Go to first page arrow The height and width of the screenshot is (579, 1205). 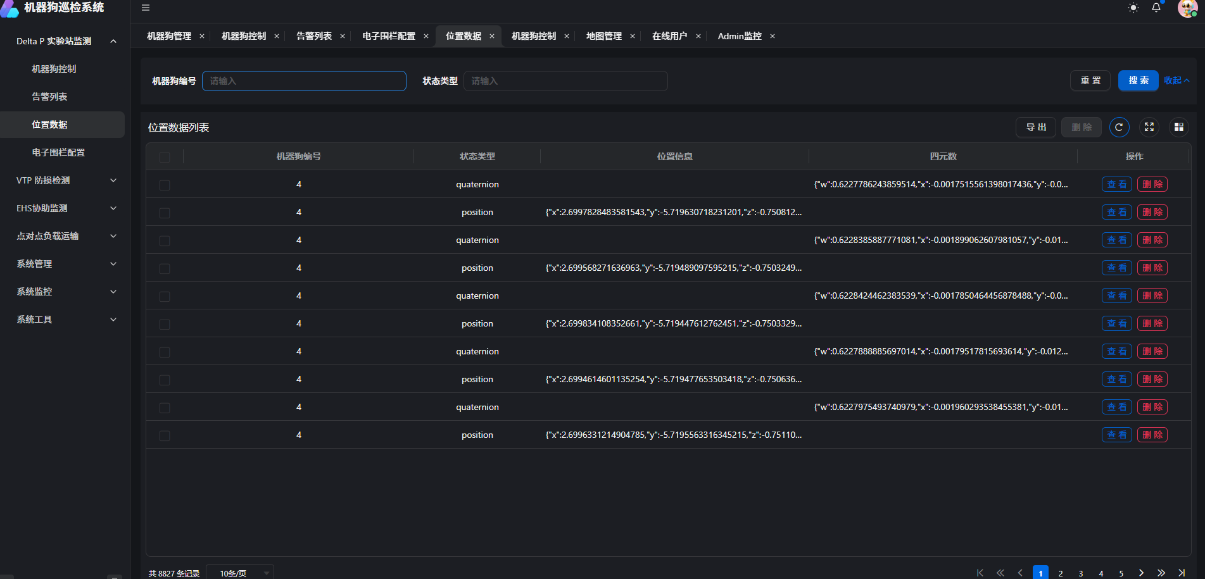[980, 573]
